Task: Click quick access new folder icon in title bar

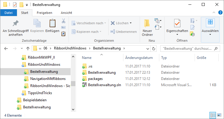Action: pos(21,5)
